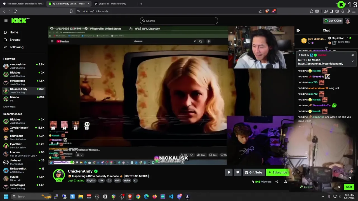Click the ChickenAndy channel avatar

click(59, 175)
